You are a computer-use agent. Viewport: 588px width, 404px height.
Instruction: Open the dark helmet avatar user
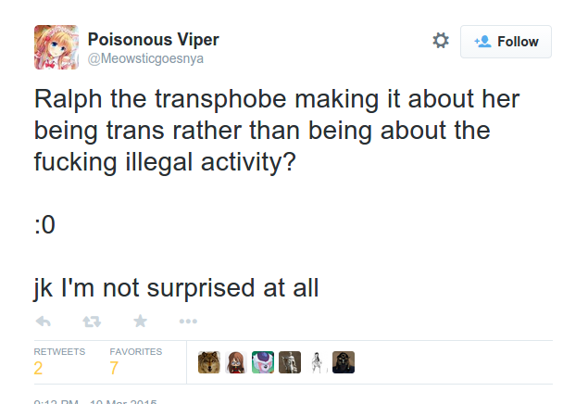click(344, 362)
